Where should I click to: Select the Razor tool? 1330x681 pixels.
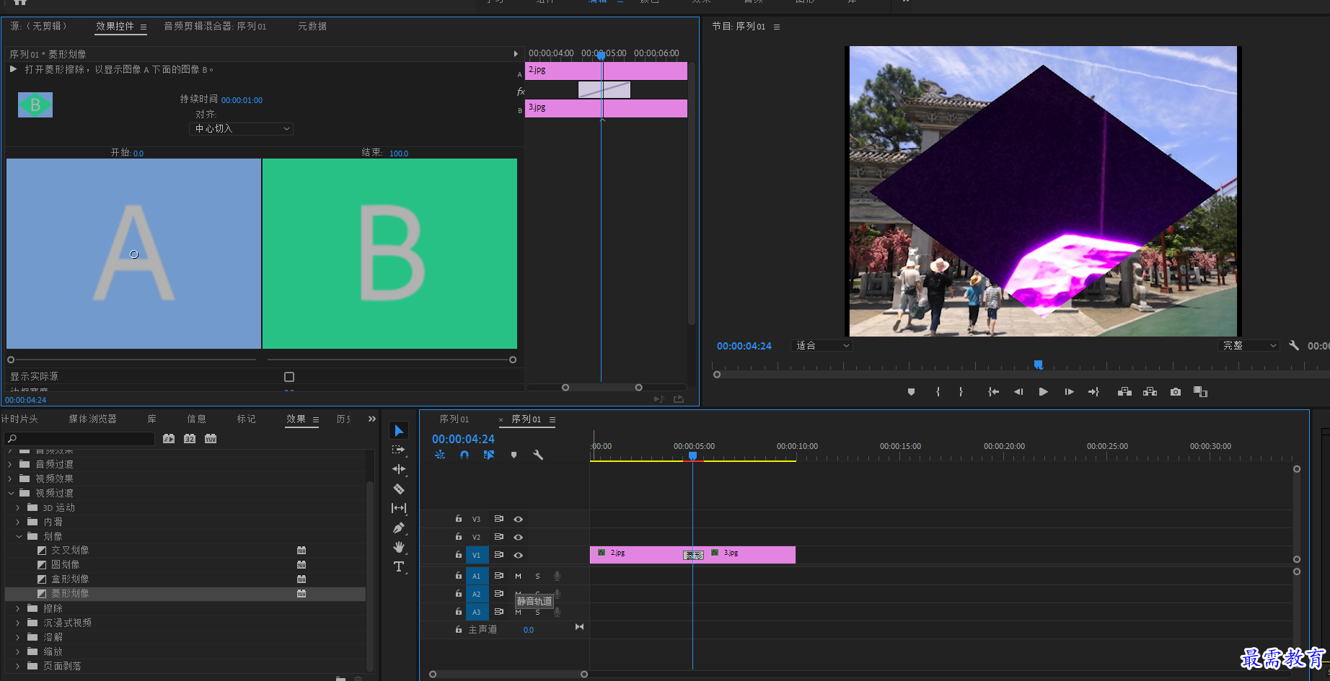coord(399,489)
